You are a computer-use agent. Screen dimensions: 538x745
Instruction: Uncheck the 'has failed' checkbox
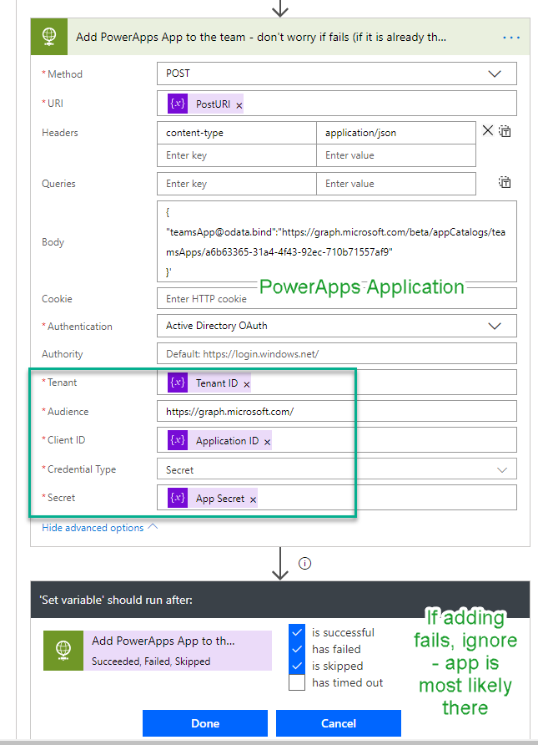coord(297,649)
